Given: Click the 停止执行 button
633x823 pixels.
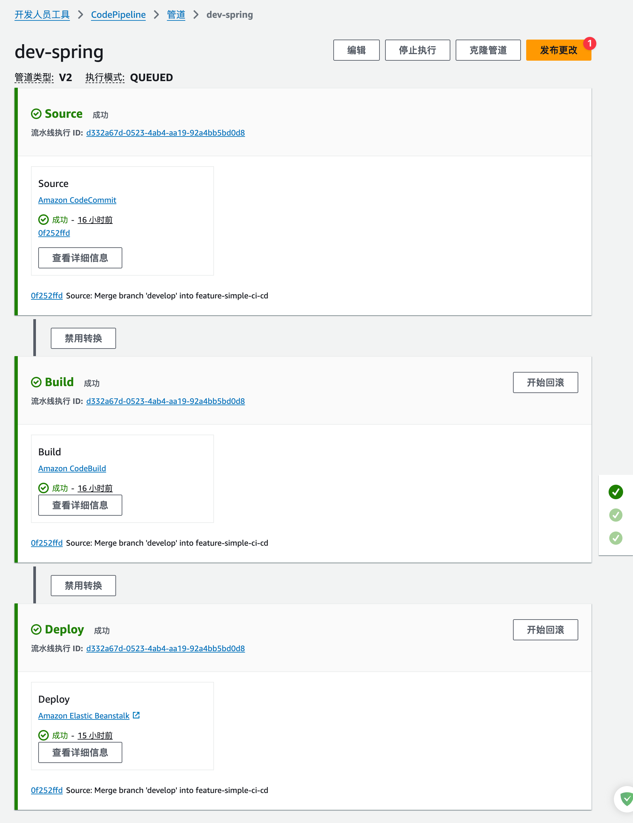Looking at the screenshot, I should 417,50.
